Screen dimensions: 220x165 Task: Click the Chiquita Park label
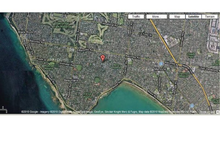click(x=191, y=56)
